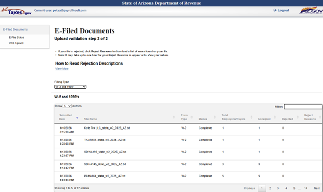Click the AZ.GOV logo
The height and width of the screenshot is (192, 323).
[x=311, y=11]
